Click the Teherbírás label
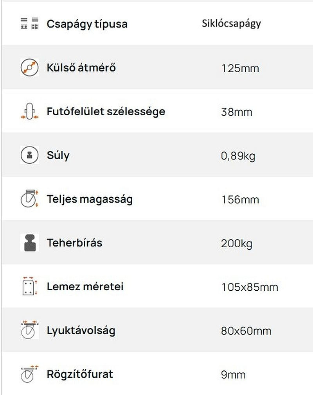This screenshot has height=395, width=313. 74,243
